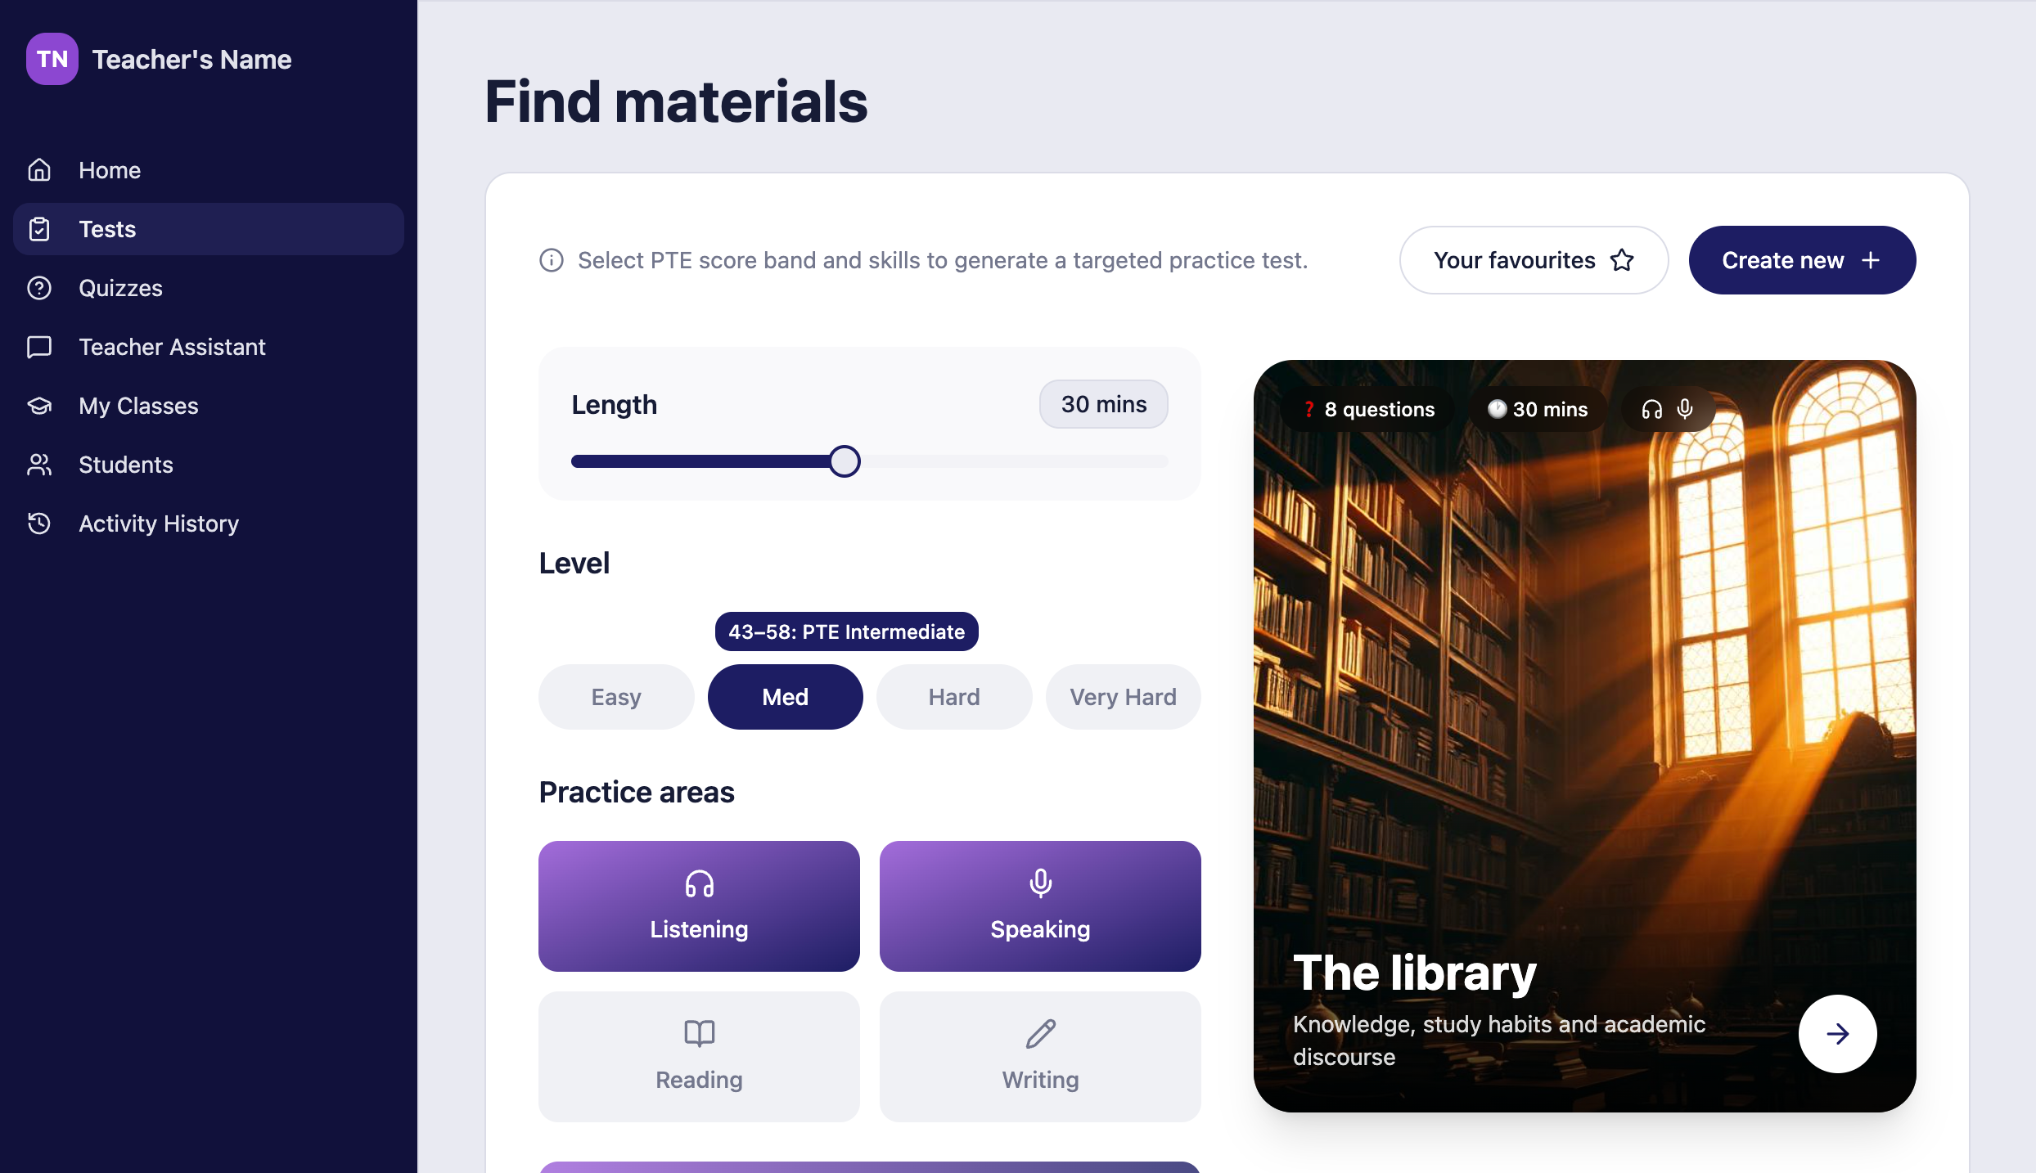This screenshot has width=2036, height=1173.
Task: Click the Practice areas heading
Action: [x=637, y=792]
